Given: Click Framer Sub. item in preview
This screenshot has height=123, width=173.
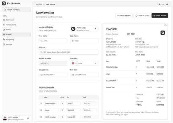Looking at the screenshot, I should 110,87.
